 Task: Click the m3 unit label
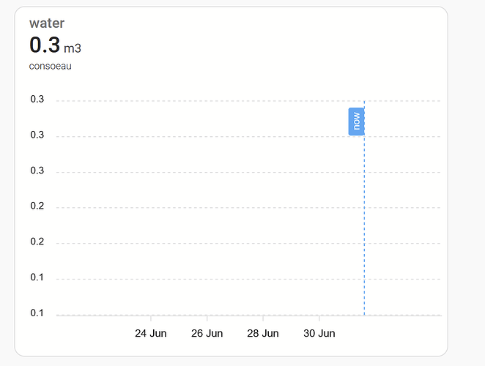pyautogui.click(x=73, y=49)
